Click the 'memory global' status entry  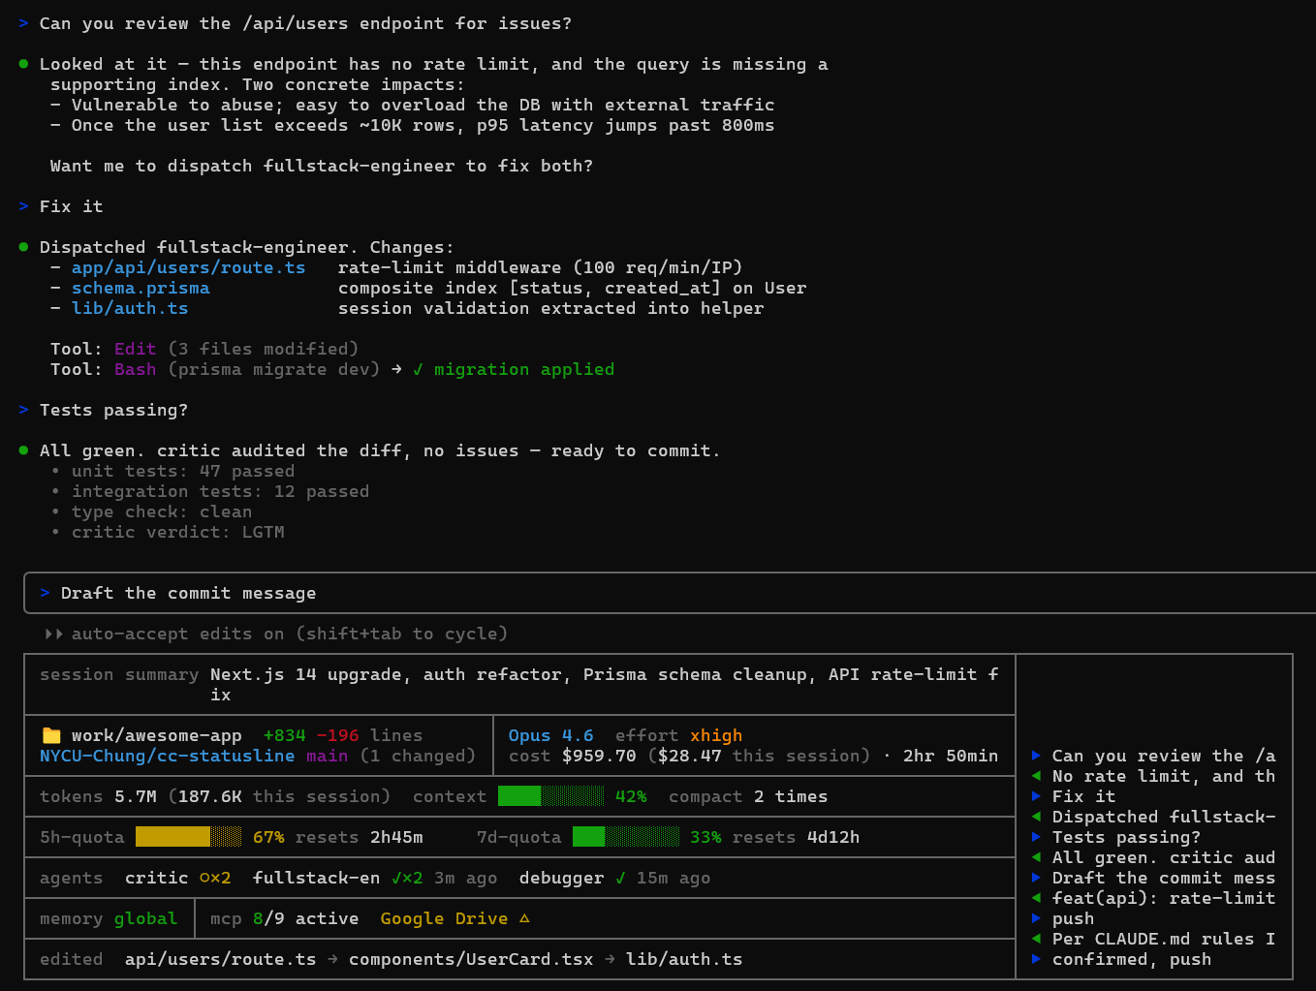coord(109,918)
